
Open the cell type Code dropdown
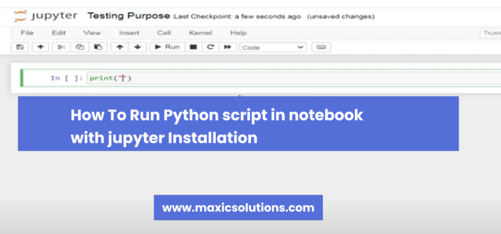(x=273, y=47)
